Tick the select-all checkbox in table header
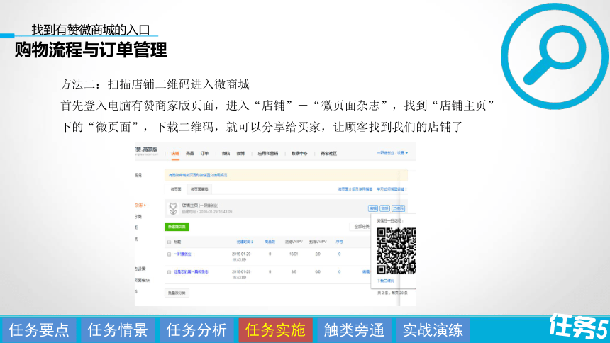 pyautogui.click(x=170, y=242)
